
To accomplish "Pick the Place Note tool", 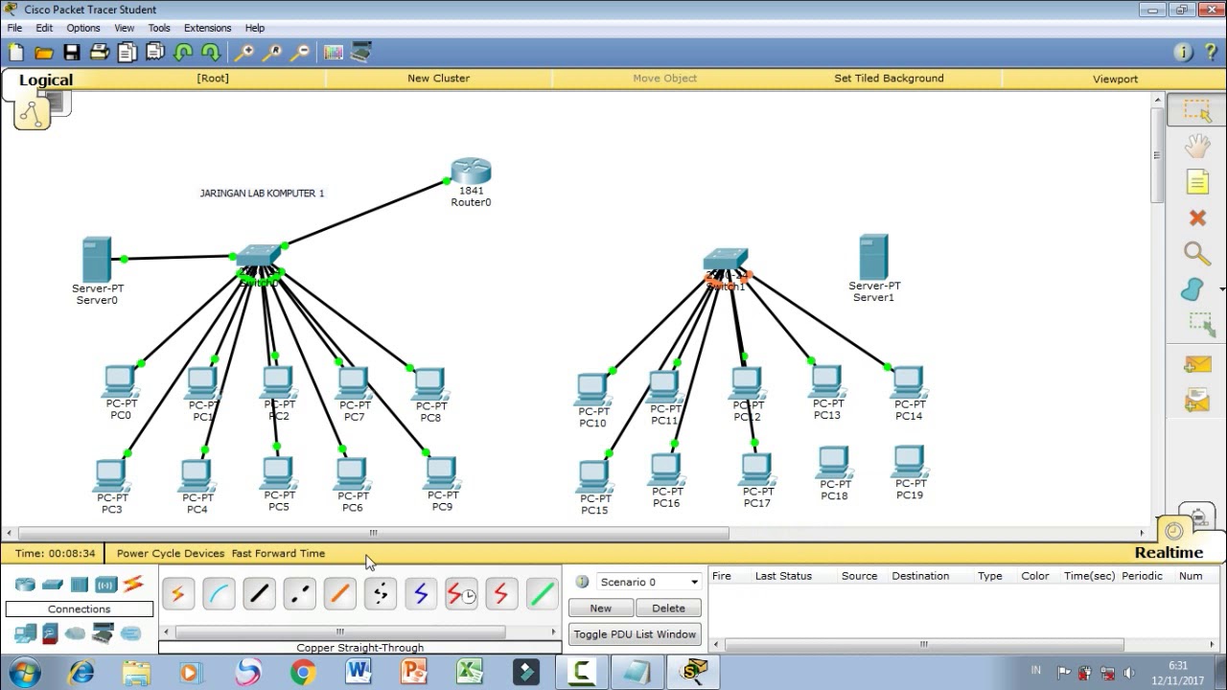I will (1197, 182).
